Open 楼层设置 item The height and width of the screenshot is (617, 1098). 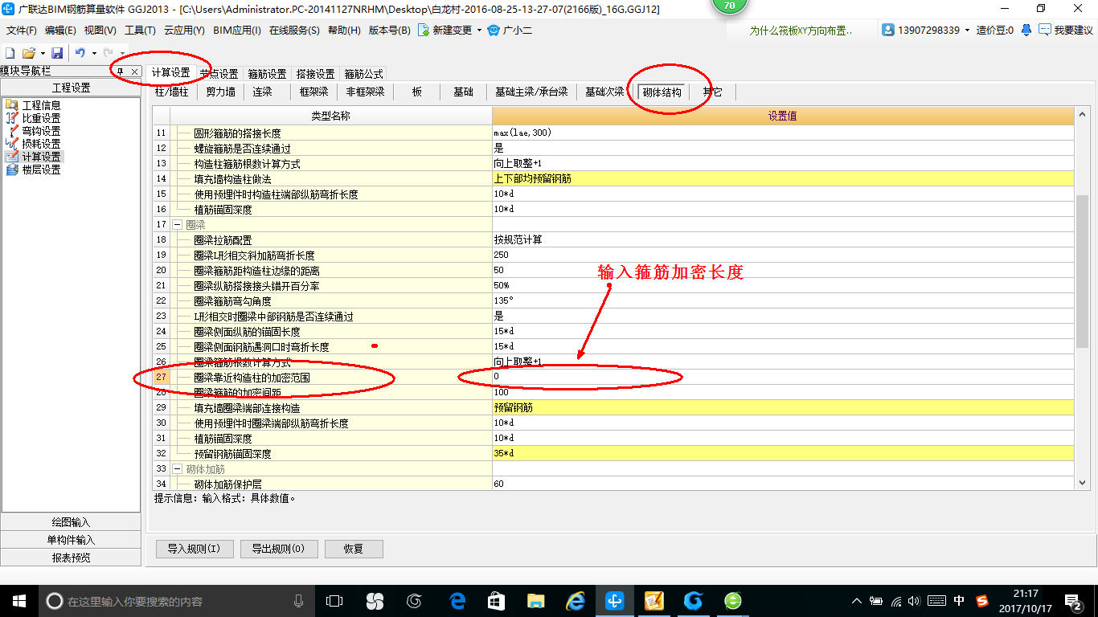(41, 170)
